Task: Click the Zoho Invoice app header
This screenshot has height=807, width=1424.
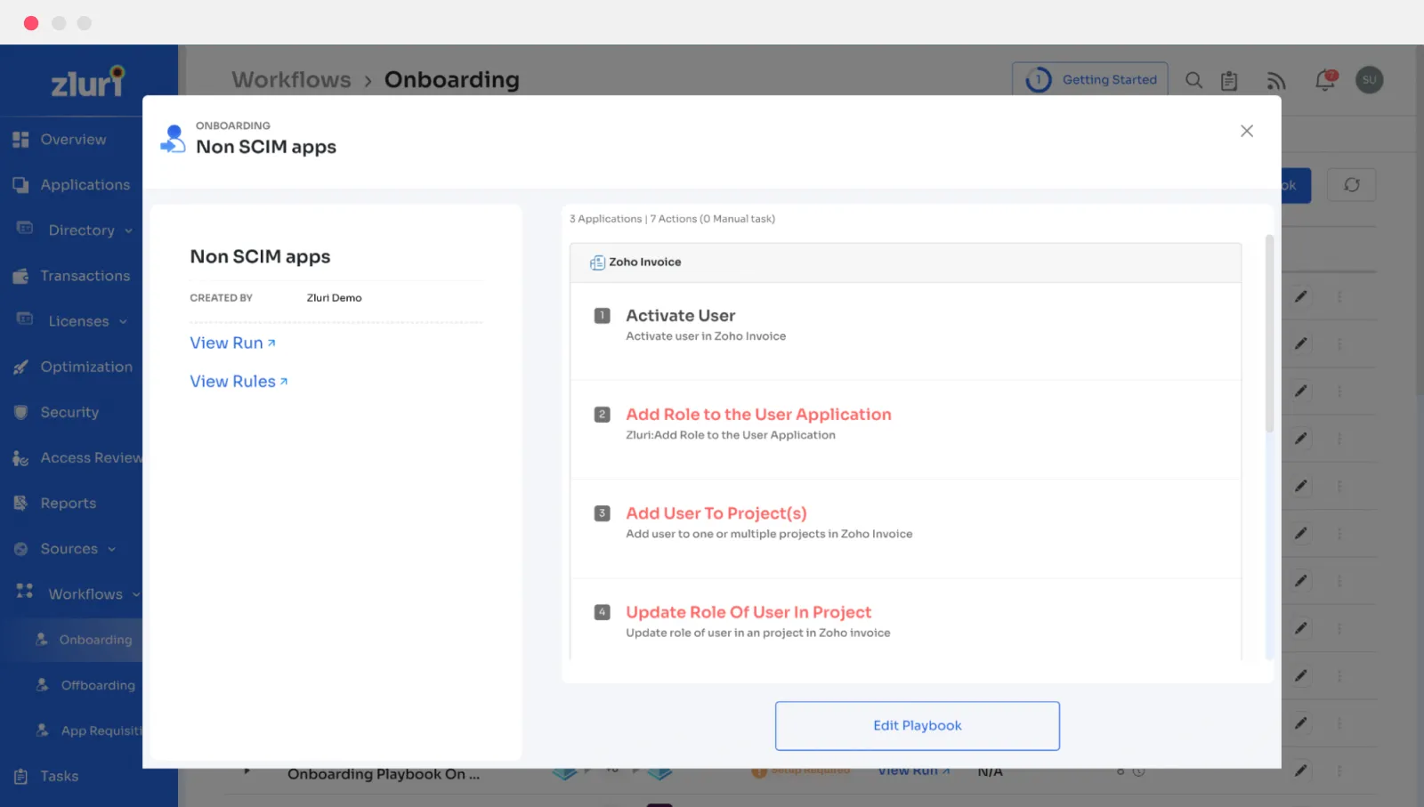Action: point(905,262)
